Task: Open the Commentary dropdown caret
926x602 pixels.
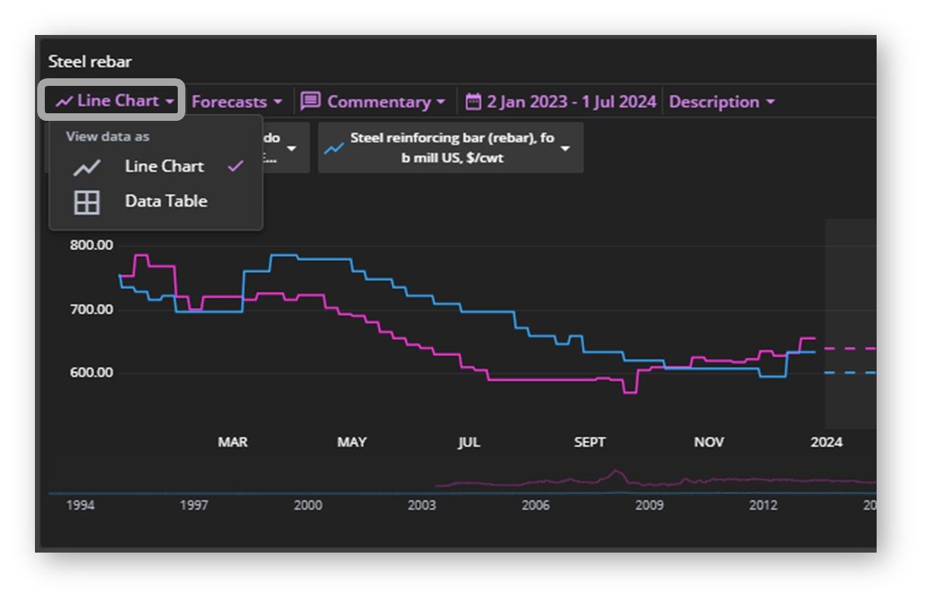Action: pos(441,102)
